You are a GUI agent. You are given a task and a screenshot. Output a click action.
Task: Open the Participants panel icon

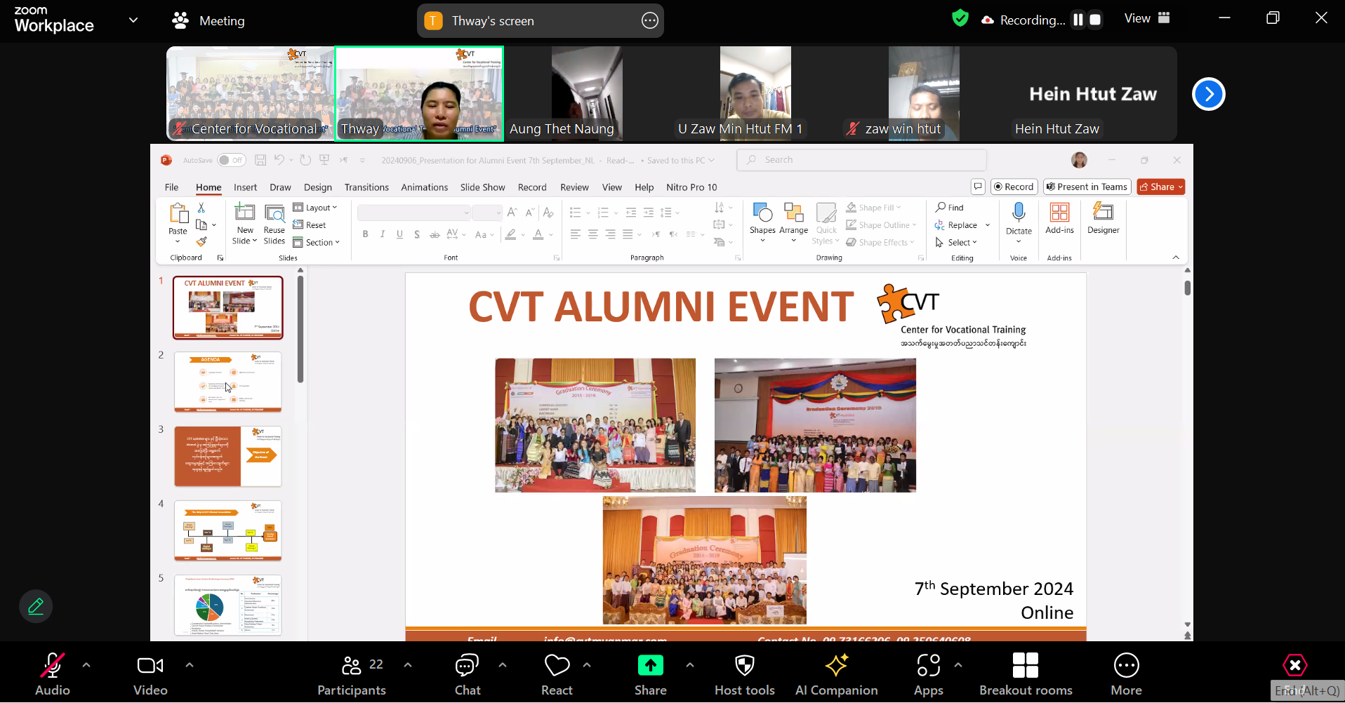click(x=351, y=665)
